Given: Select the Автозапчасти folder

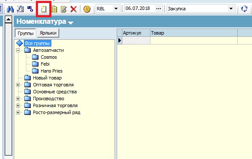Looking at the screenshot, I should [x=48, y=50].
